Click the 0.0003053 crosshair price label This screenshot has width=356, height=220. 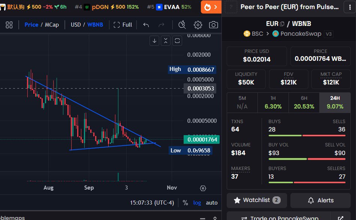tap(200, 88)
